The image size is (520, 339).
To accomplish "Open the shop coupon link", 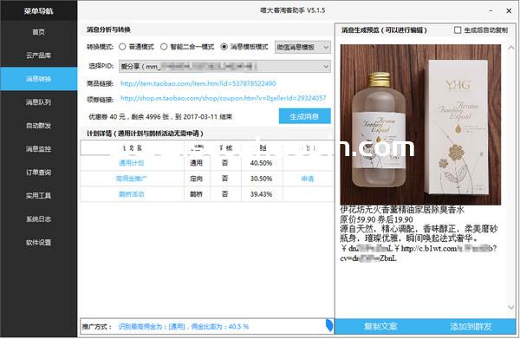I will click(224, 98).
